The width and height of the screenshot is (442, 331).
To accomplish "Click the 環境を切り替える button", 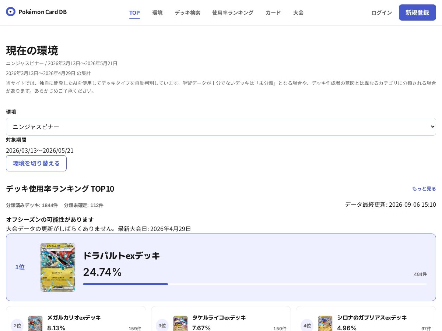I will coord(36,163).
